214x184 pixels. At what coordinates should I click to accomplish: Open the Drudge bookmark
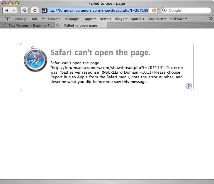pos(21,19)
